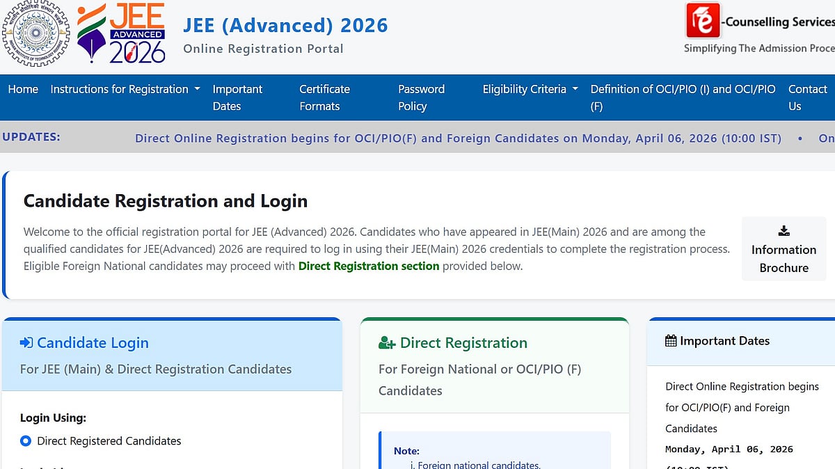Go to the Contact Us page

point(807,97)
